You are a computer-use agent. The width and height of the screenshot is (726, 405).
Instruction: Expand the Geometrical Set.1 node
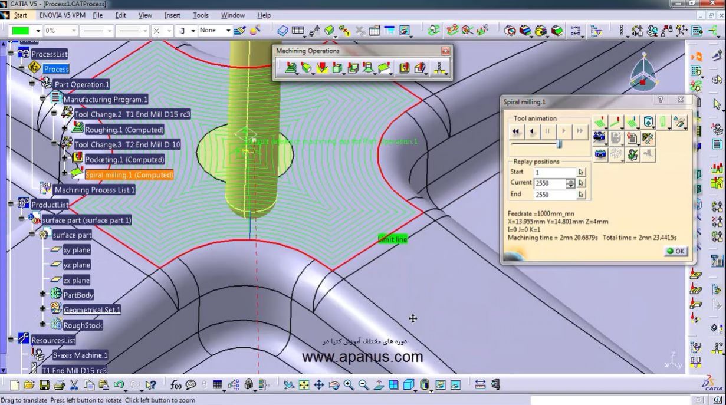coord(43,309)
